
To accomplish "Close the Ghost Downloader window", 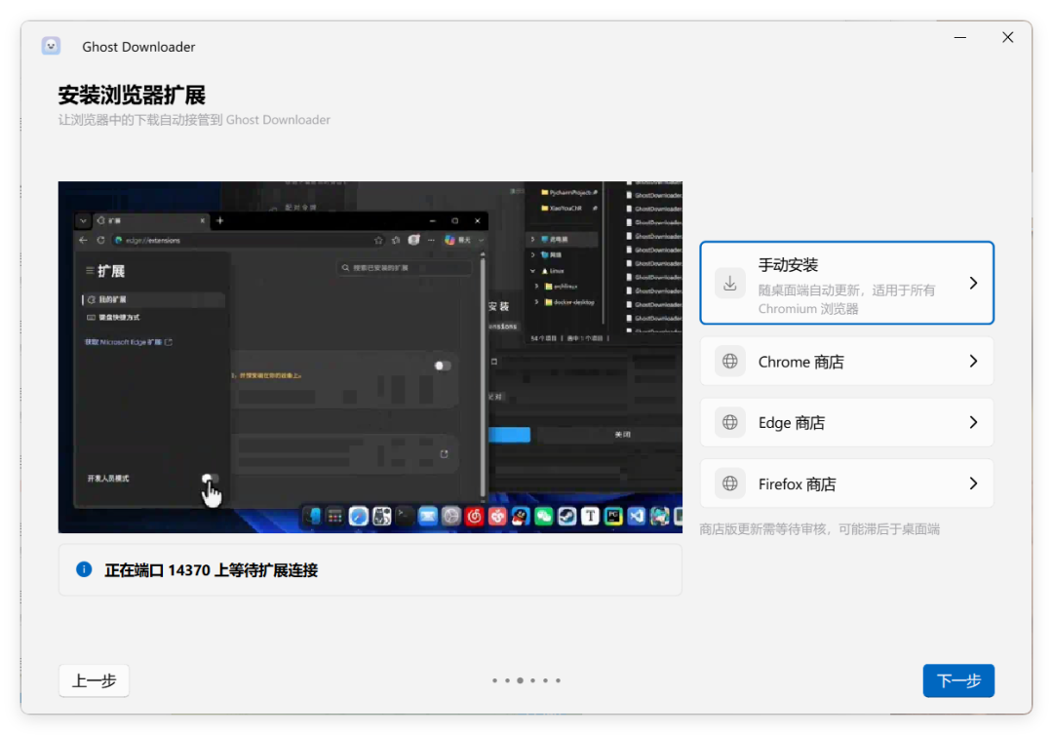I will click(1007, 38).
